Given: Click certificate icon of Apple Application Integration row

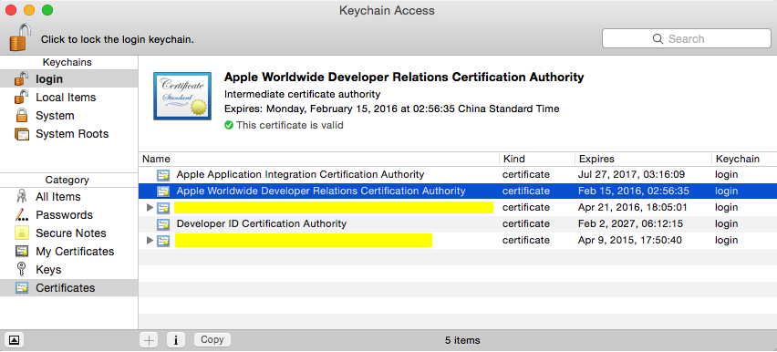Looking at the screenshot, I should pyautogui.click(x=163, y=174).
